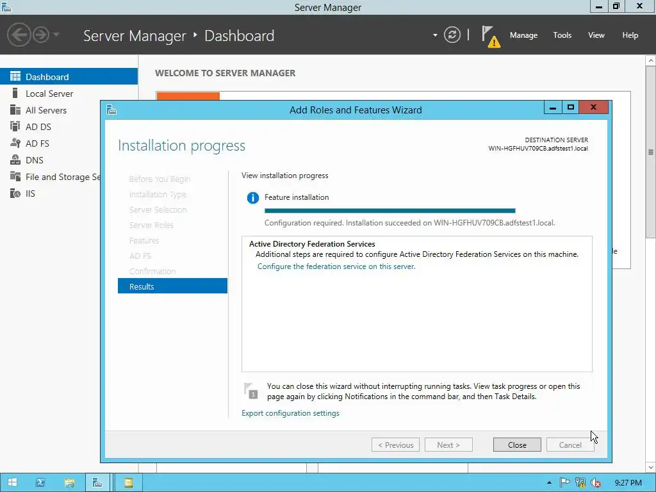Open the Tools menu
This screenshot has height=492, width=656.
[562, 35]
